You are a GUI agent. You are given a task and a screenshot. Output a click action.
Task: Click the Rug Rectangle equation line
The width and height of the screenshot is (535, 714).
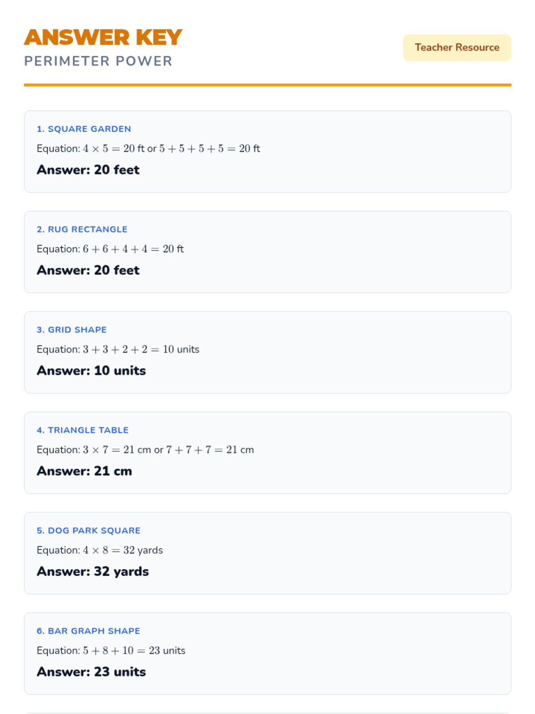(110, 249)
